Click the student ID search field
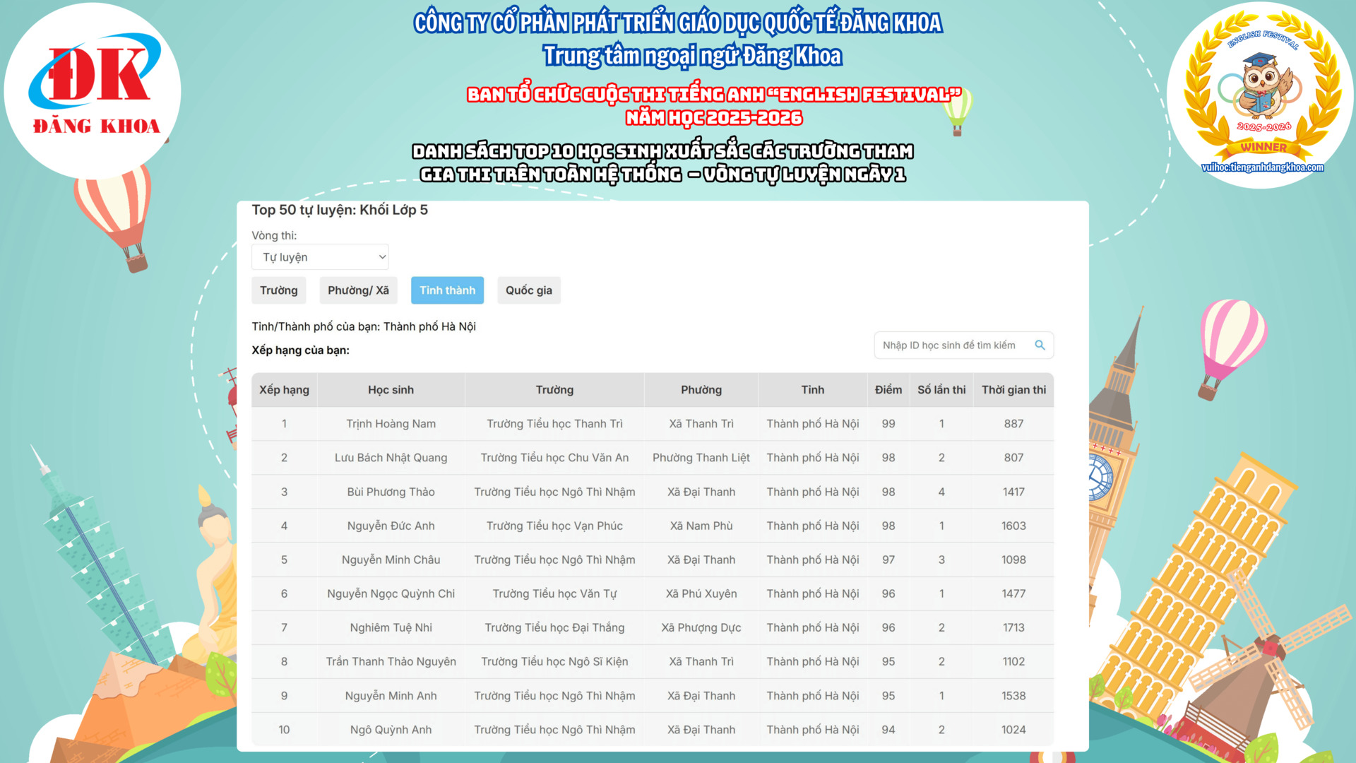The width and height of the screenshot is (1356, 763). coord(948,345)
